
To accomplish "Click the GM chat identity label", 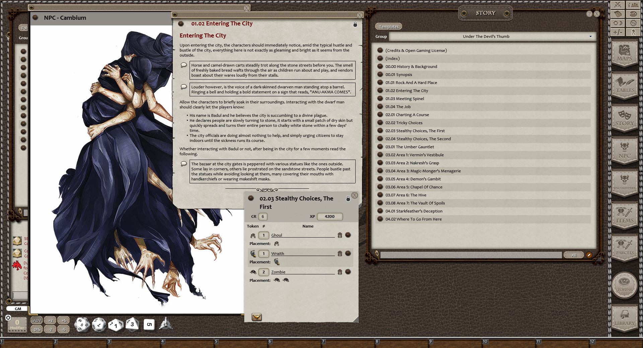I will pos(18,309).
